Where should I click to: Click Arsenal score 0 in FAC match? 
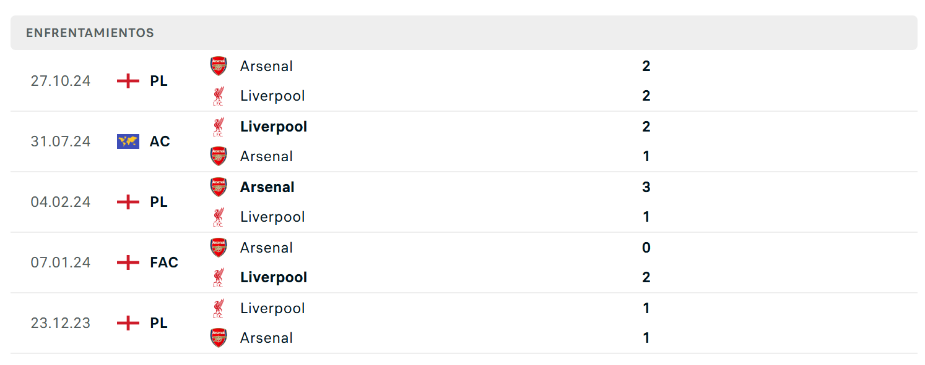[x=646, y=248]
